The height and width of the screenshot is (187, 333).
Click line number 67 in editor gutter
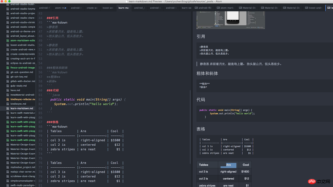pyautogui.click(x=40, y=122)
